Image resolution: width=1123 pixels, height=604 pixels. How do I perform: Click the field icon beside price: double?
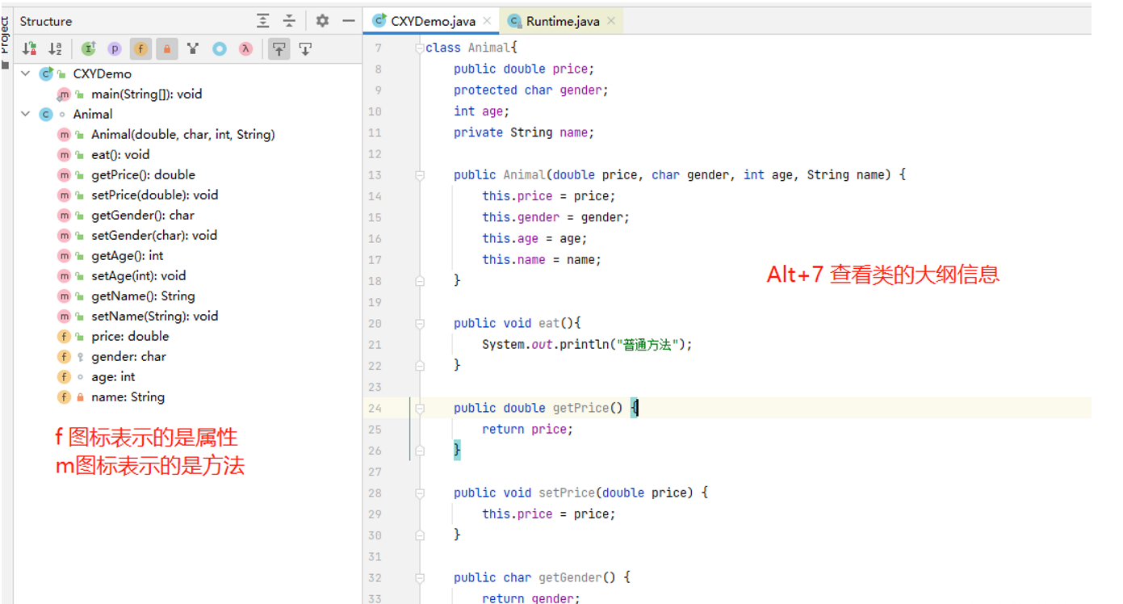click(x=64, y=337)
